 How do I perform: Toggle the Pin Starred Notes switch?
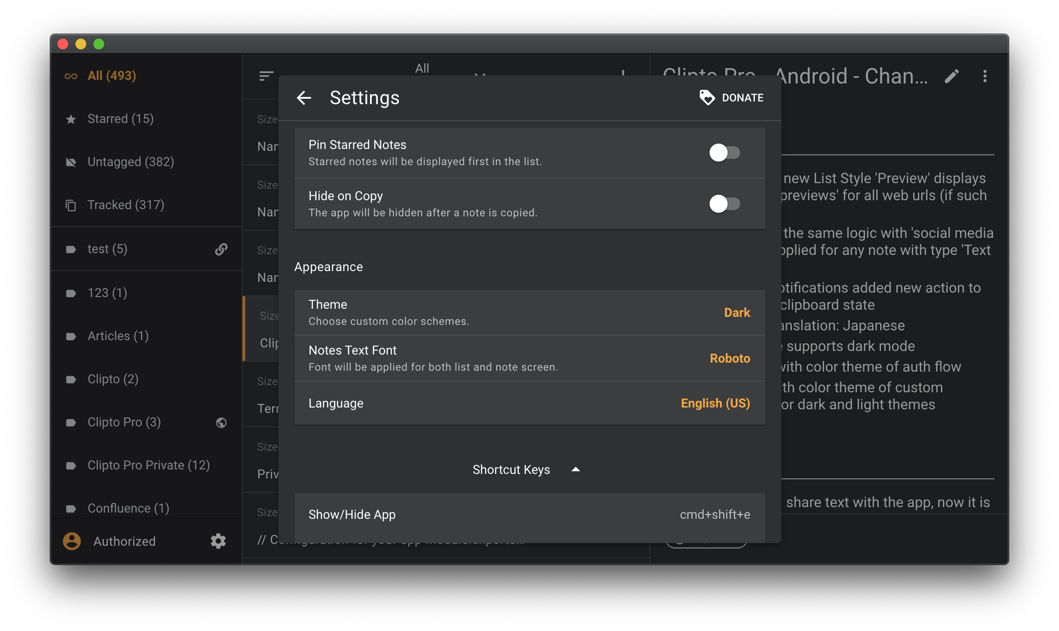point(724,153)
